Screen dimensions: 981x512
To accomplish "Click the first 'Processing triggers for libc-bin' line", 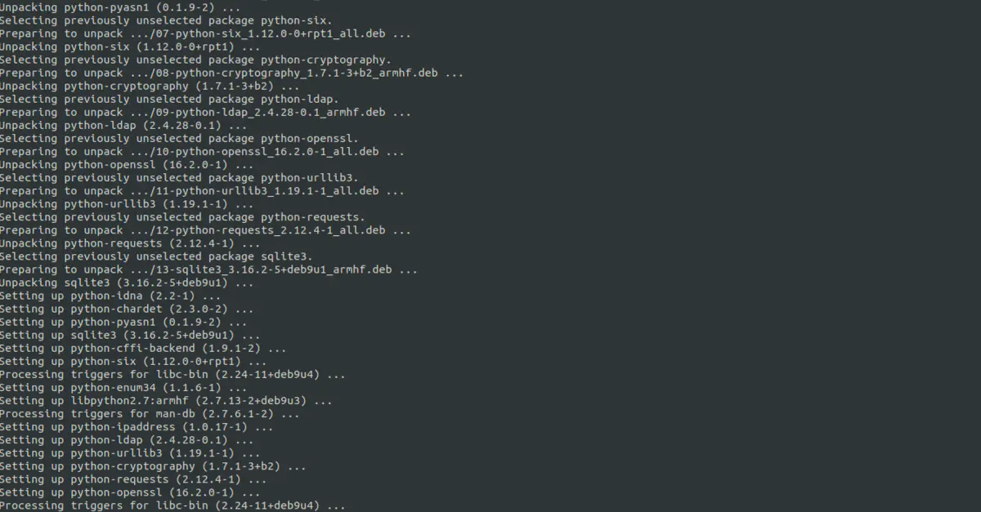I will click(x=172, y=373).
